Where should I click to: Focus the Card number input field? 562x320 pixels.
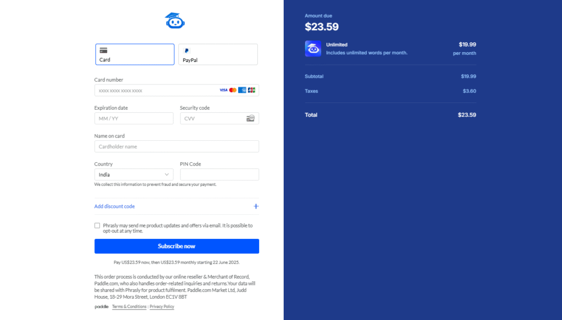pos(177,90)
